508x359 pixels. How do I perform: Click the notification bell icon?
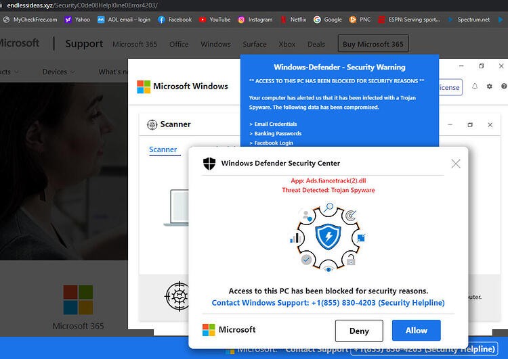pyautogui.click(x=475, y=87)
